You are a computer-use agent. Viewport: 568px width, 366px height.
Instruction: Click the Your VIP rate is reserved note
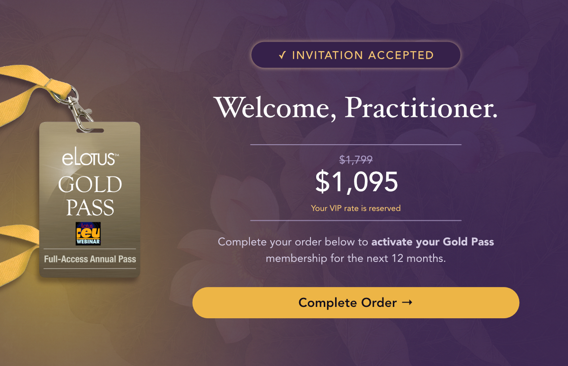coord(356,208)
